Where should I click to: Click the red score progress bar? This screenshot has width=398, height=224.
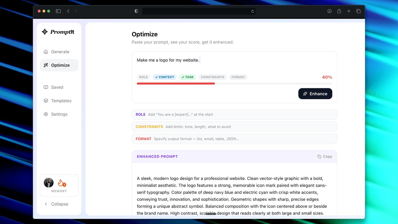[x=176, y=84]
